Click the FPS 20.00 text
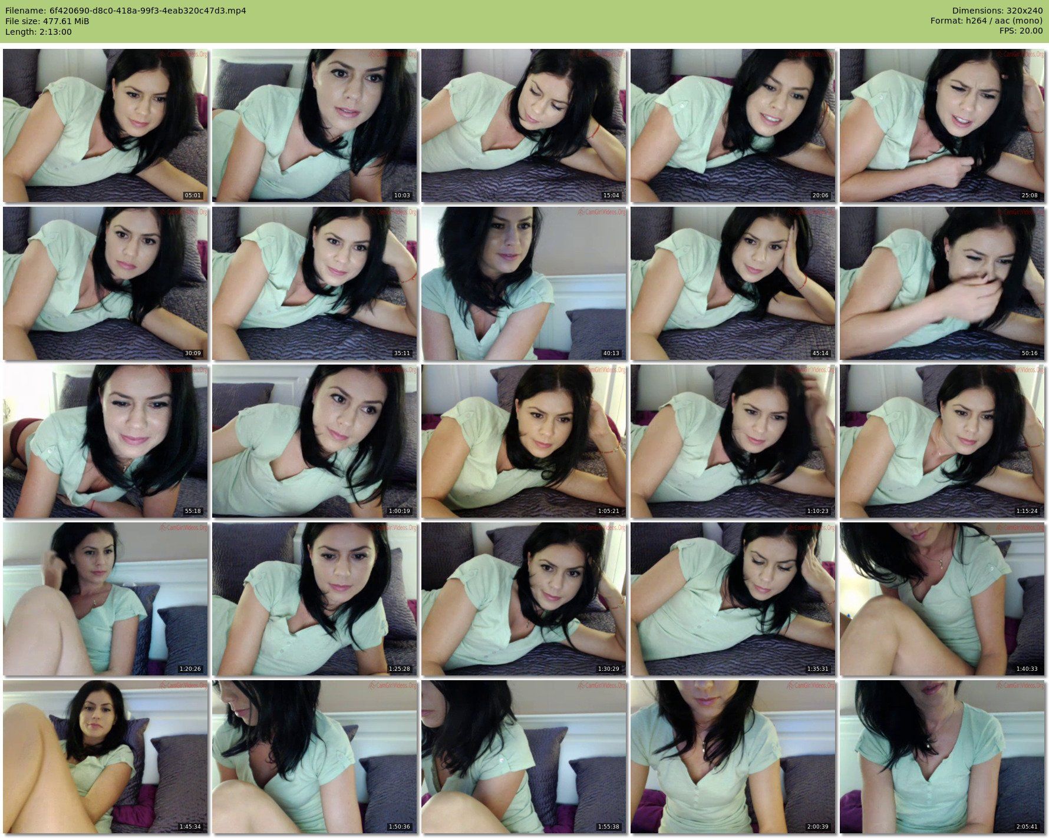 coord(1021,32)
